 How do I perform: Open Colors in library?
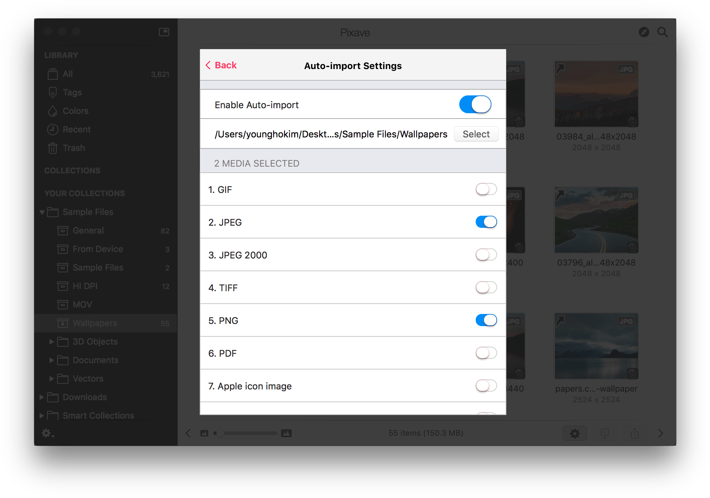pos(106,111)
